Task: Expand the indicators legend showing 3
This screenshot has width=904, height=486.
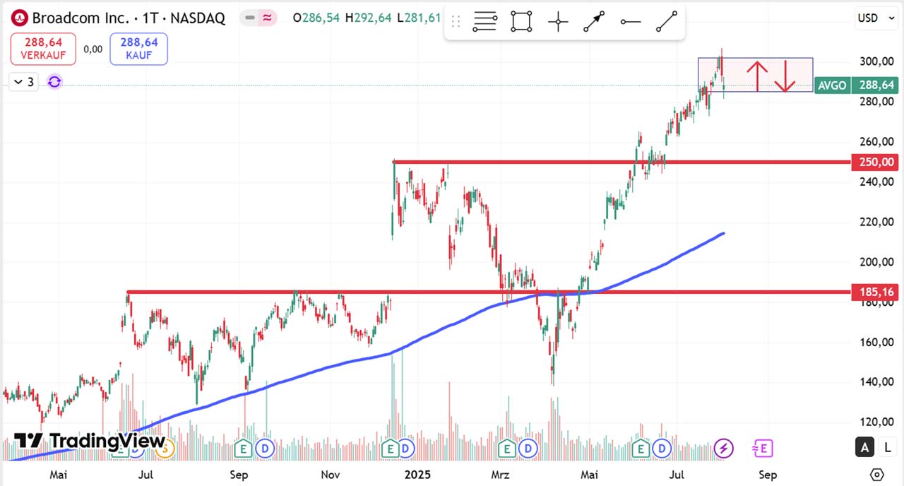Action: (x=25, y=82)
